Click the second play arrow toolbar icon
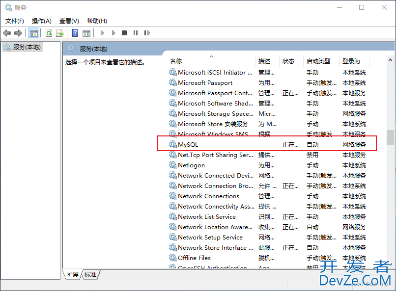The width and height of the screenshot is (396, 291). click(113, 33)
